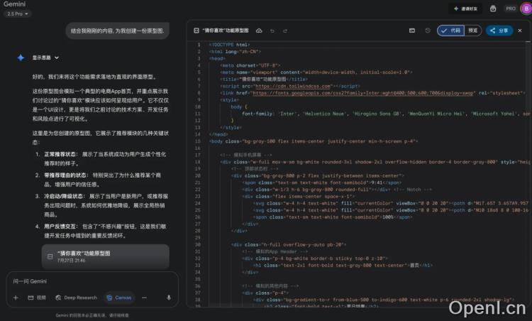Click the blue Gemini sparkle icon
Screen dimensions: 532x321
pos(21,58)
